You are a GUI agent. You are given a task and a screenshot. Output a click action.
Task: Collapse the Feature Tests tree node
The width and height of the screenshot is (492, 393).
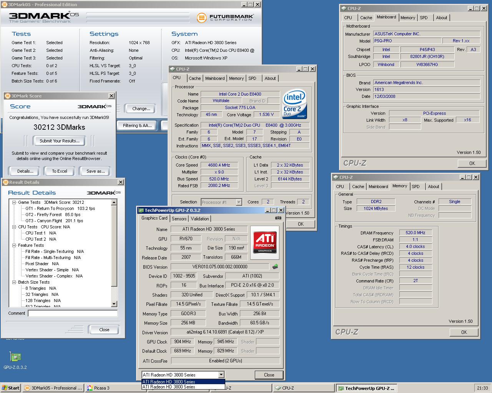(14, 245)
